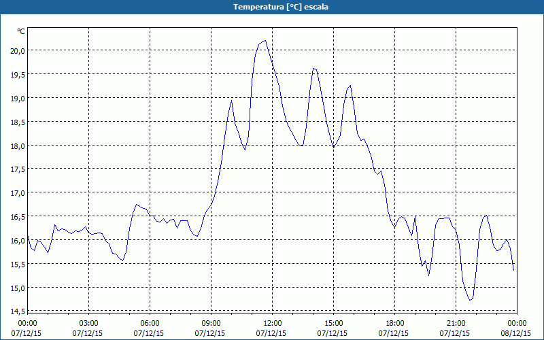The height and width of the screenshot is (340, 544).
Task: Click the 15:00 time axis label
Action: (x=334, y=324)
